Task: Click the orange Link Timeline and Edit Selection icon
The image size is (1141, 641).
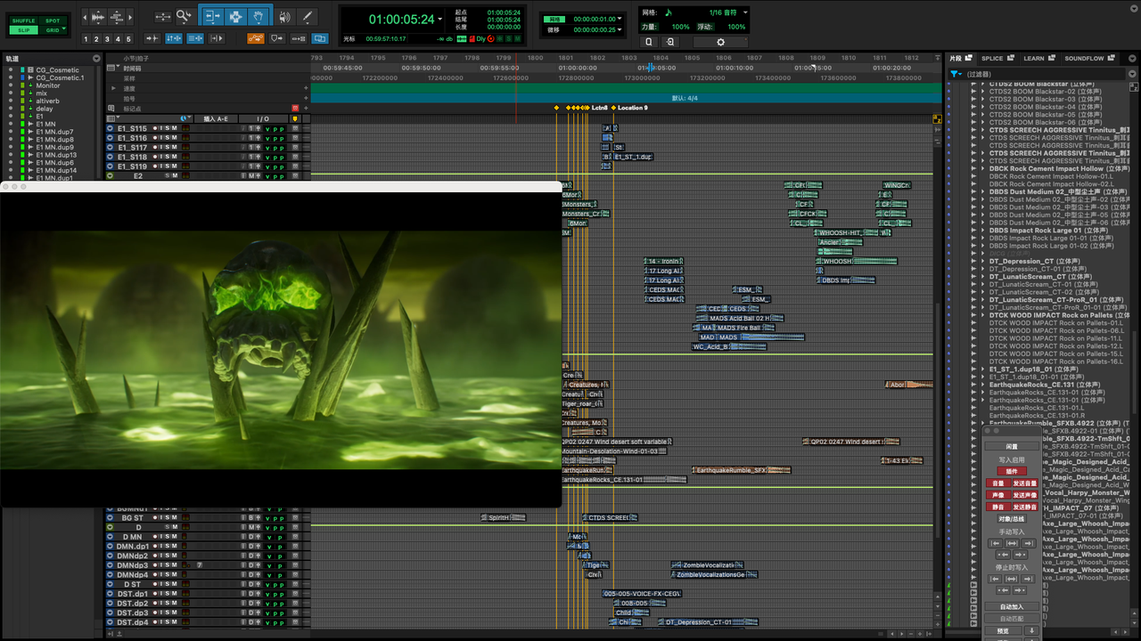Action: click(x=256, y=38)
